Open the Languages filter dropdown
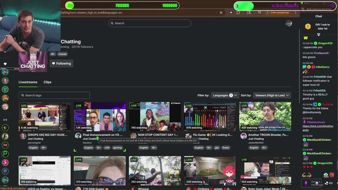This screenshot has height=190, width=338. coord(225,95)
